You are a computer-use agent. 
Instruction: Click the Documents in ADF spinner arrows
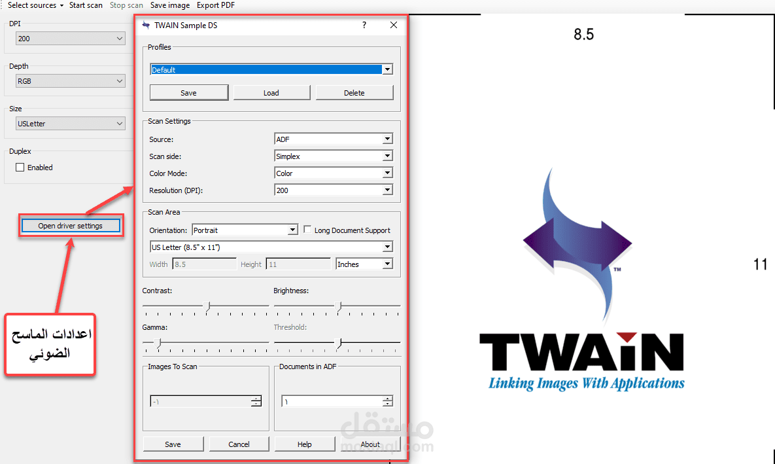point(387,401)
